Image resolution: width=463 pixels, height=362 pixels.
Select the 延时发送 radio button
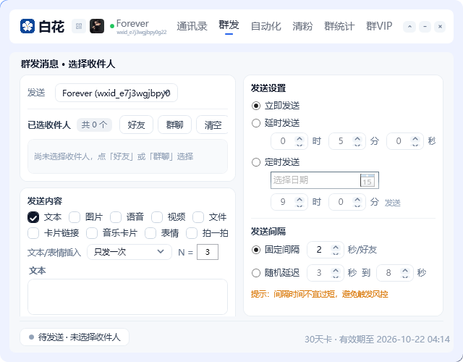pos(256,123)
